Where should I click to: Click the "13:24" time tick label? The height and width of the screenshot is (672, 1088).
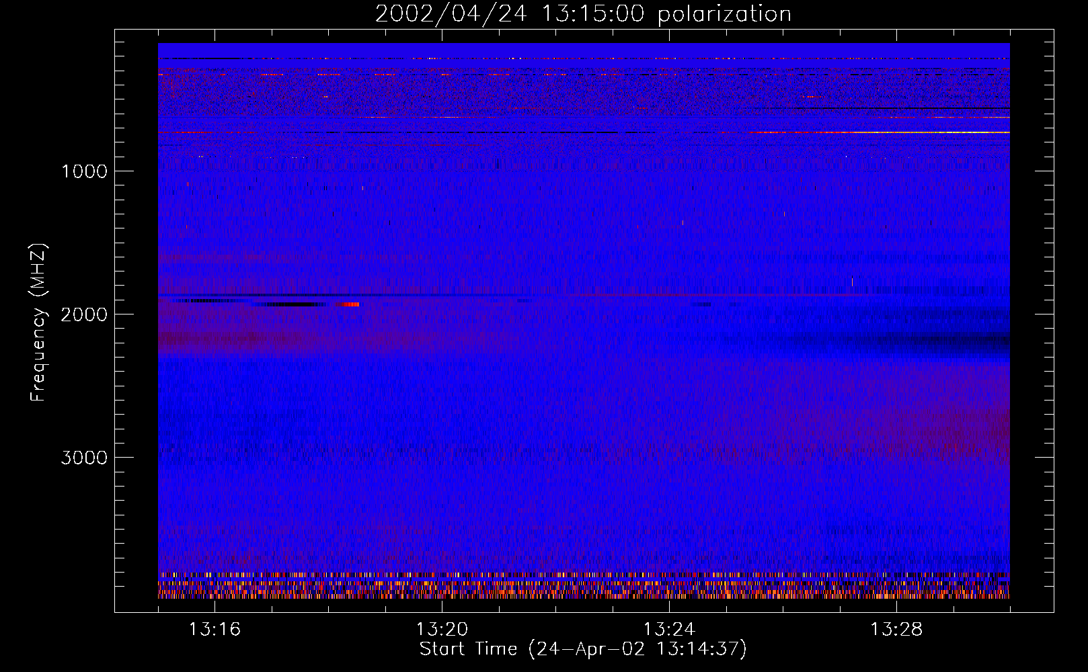tap(669, 630)
